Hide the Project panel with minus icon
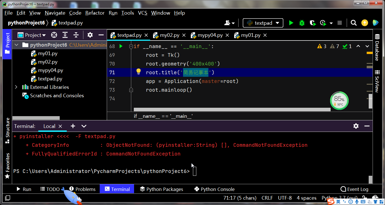The height and width of the screenshot is (205, 385). click(x=101, y=35)
